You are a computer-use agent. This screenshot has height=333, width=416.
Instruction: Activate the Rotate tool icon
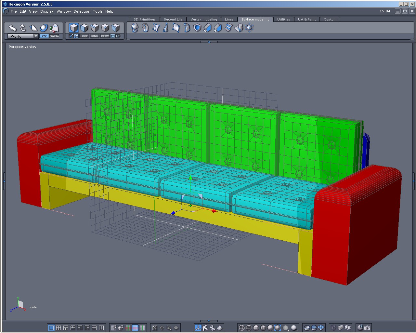point(23,28)
